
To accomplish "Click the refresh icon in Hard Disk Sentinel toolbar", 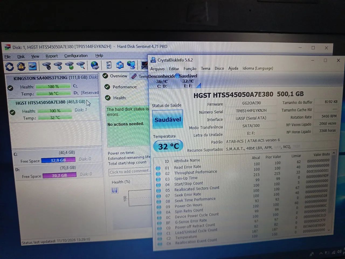I will tap(10, 66).
